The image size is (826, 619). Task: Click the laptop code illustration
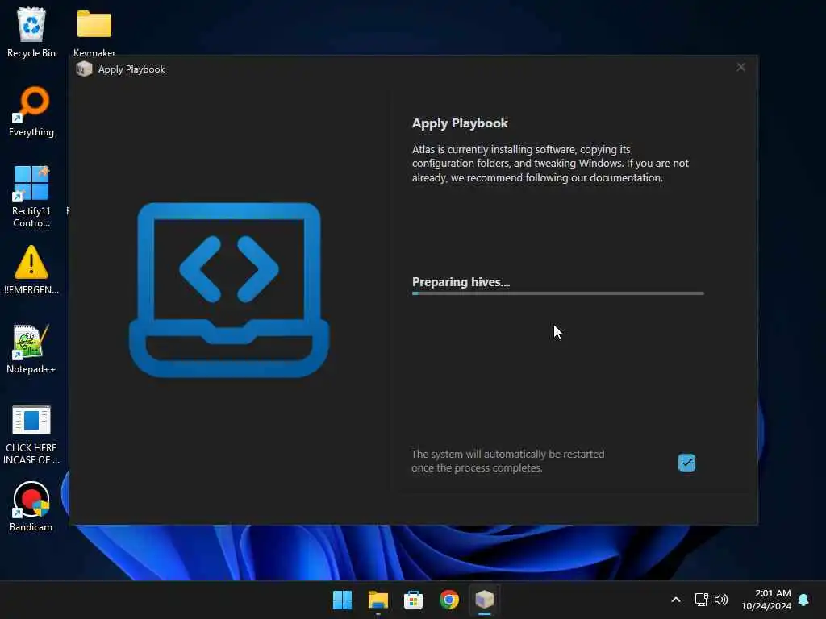pyautogui.click(x=229, y=289)
